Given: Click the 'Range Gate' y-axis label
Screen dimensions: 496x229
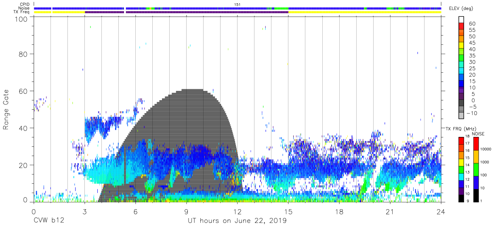Looking at the screenshot, I should click(x=6, y=109).
